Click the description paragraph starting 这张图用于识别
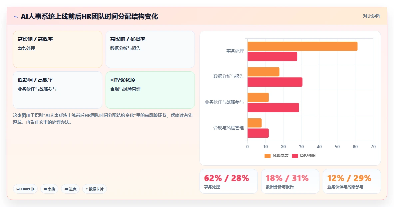 (x=103, y=119)
